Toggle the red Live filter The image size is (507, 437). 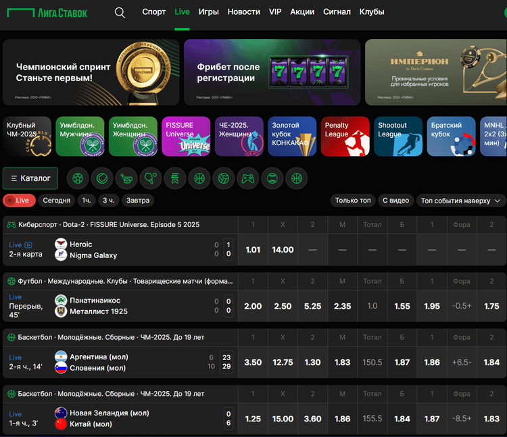[19, 201]
